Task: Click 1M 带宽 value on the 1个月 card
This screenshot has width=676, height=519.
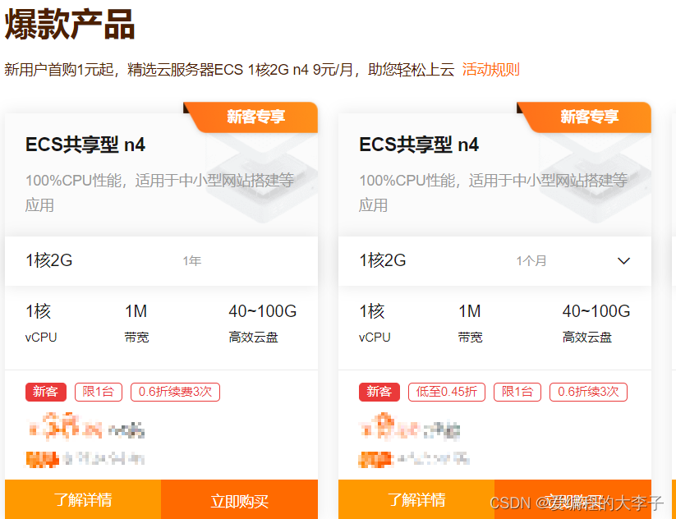Action: [470, 311]
